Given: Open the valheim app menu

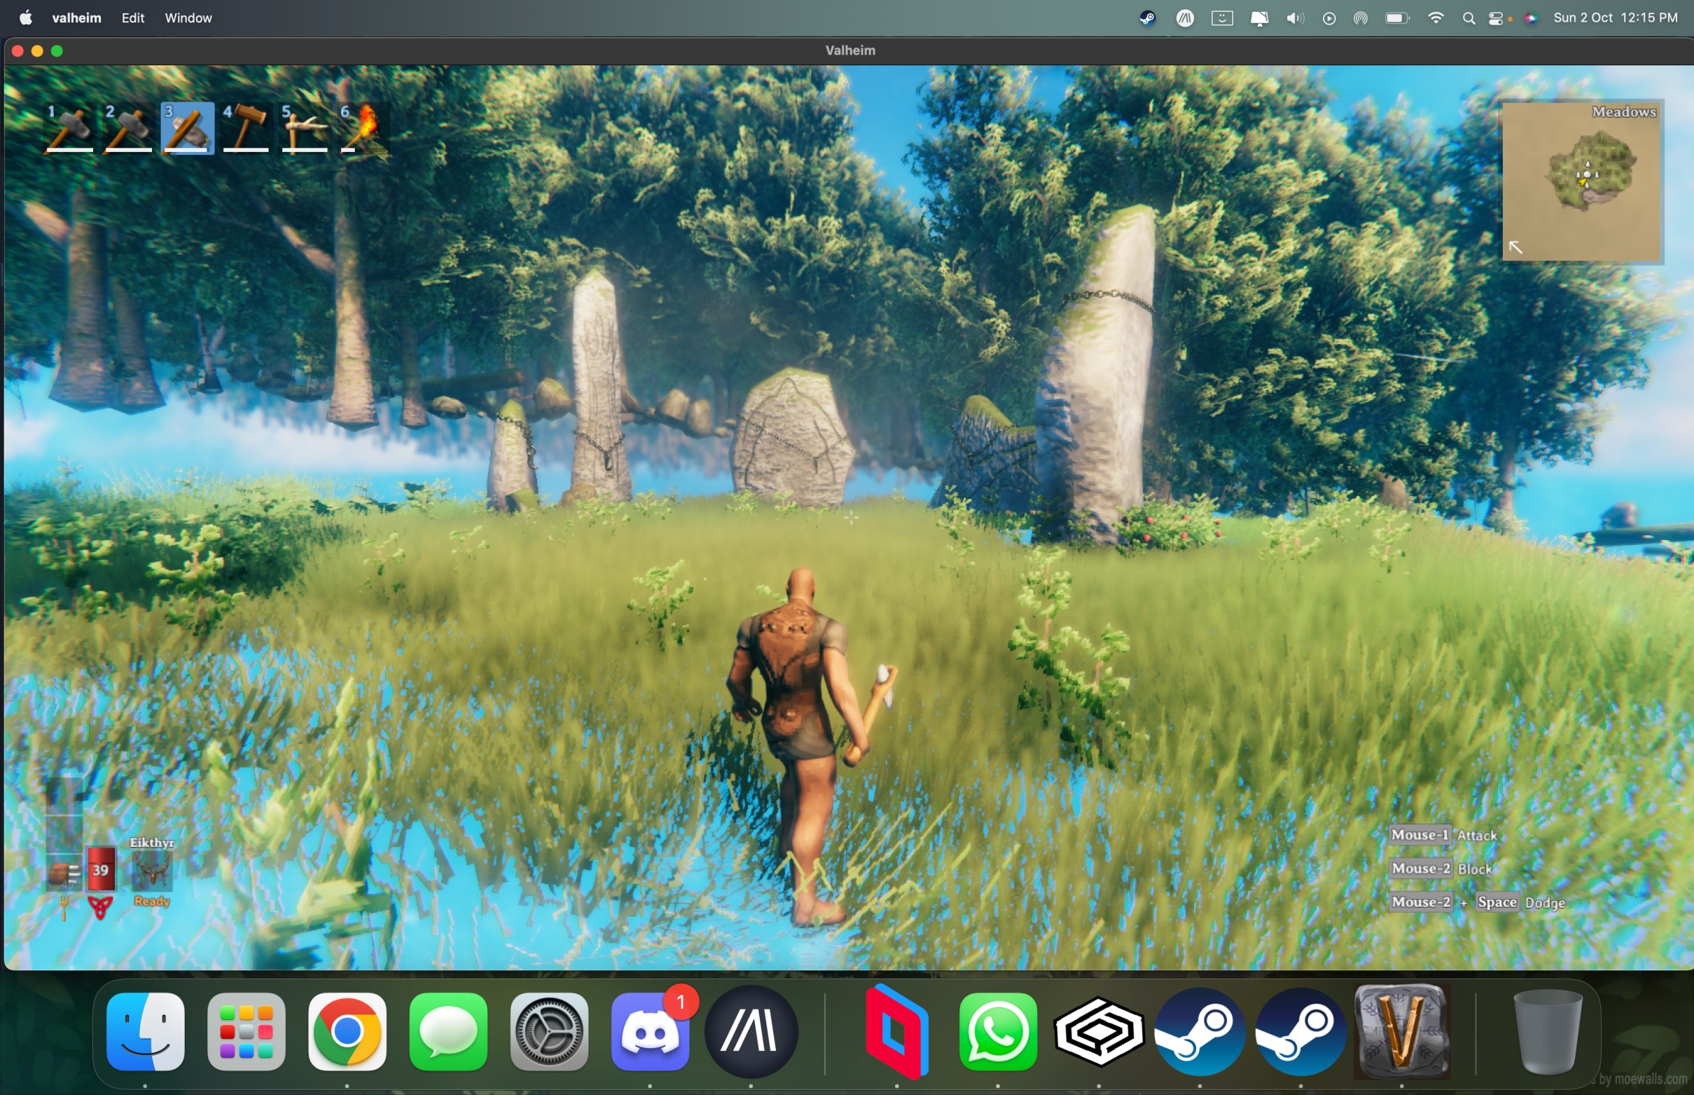Looking at the screenshot, I should [77, 18].
